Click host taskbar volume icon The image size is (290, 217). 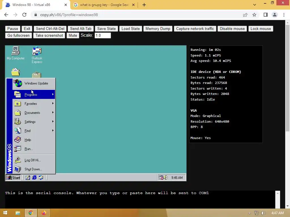[x=264, y=213]
